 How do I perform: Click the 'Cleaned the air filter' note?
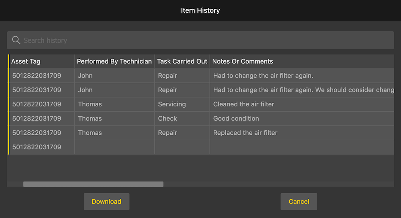(x=244, y=104)
